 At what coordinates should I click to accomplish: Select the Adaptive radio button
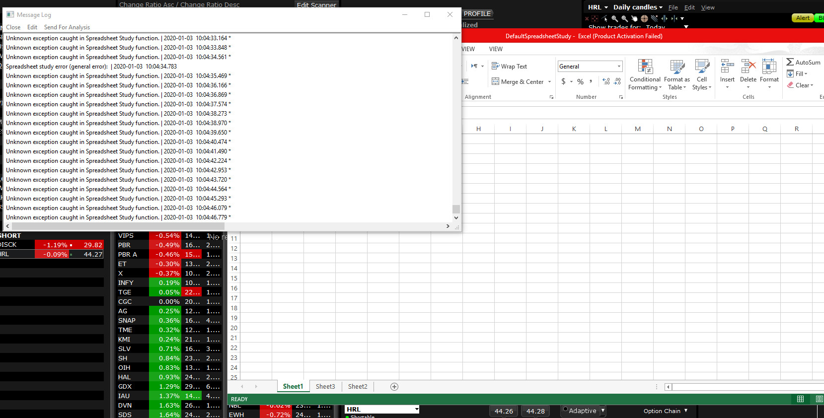click(565, 410)
